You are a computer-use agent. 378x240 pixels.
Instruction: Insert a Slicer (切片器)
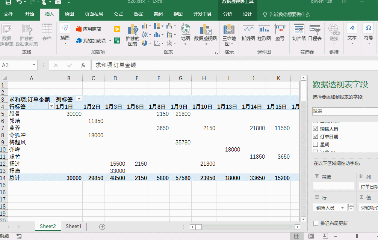[299, 32]
